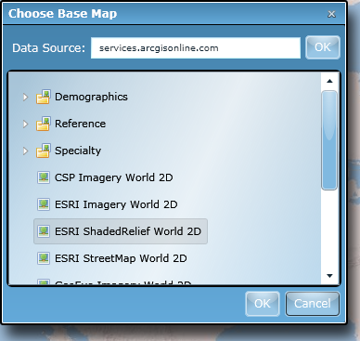This screenshot has width=360, height=341.
Task: Expand the Reference folder arrow
Action: (x=25, y=124)
